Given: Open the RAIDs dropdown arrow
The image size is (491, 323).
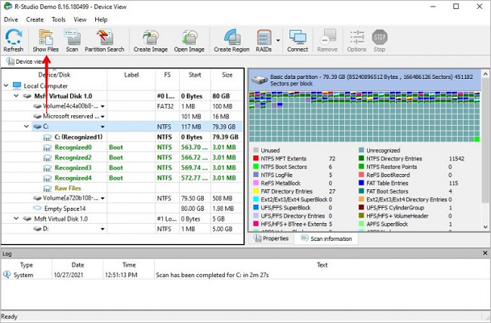Looking at the screenshot, I should point(278,40).
